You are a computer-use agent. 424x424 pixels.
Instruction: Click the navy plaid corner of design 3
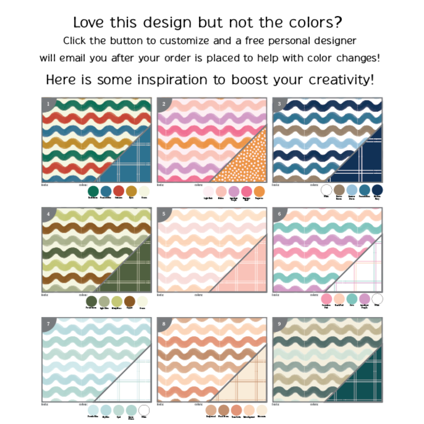(364, 163)
